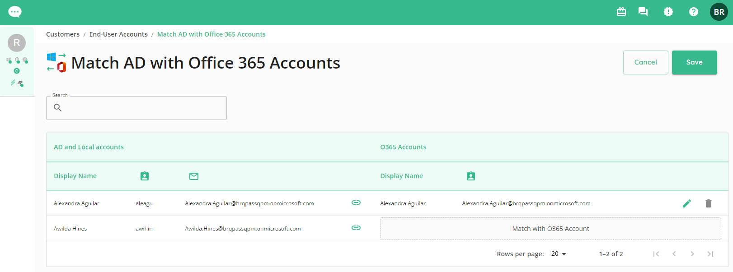This screenshot has width=733, height=272.
Task: Delete the Alexandra Aguilar match with trash icon
Action: click(709, 203)
